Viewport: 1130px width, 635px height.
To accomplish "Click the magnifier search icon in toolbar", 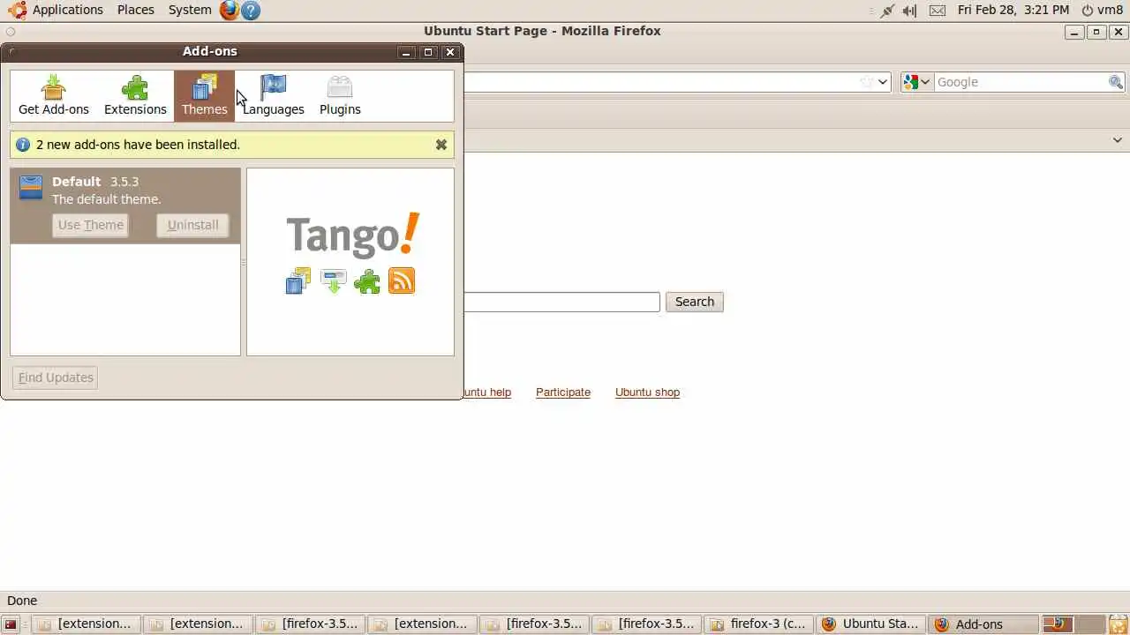I will [1116, 82].
